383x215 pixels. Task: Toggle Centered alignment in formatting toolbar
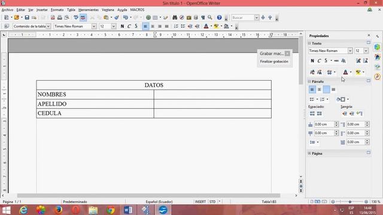pyautogui.click(x=153, y=26)
